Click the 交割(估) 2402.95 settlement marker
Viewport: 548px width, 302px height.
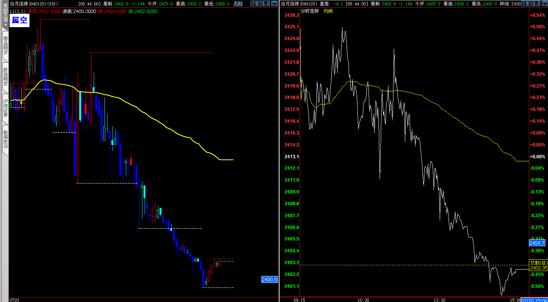(538, 265)
